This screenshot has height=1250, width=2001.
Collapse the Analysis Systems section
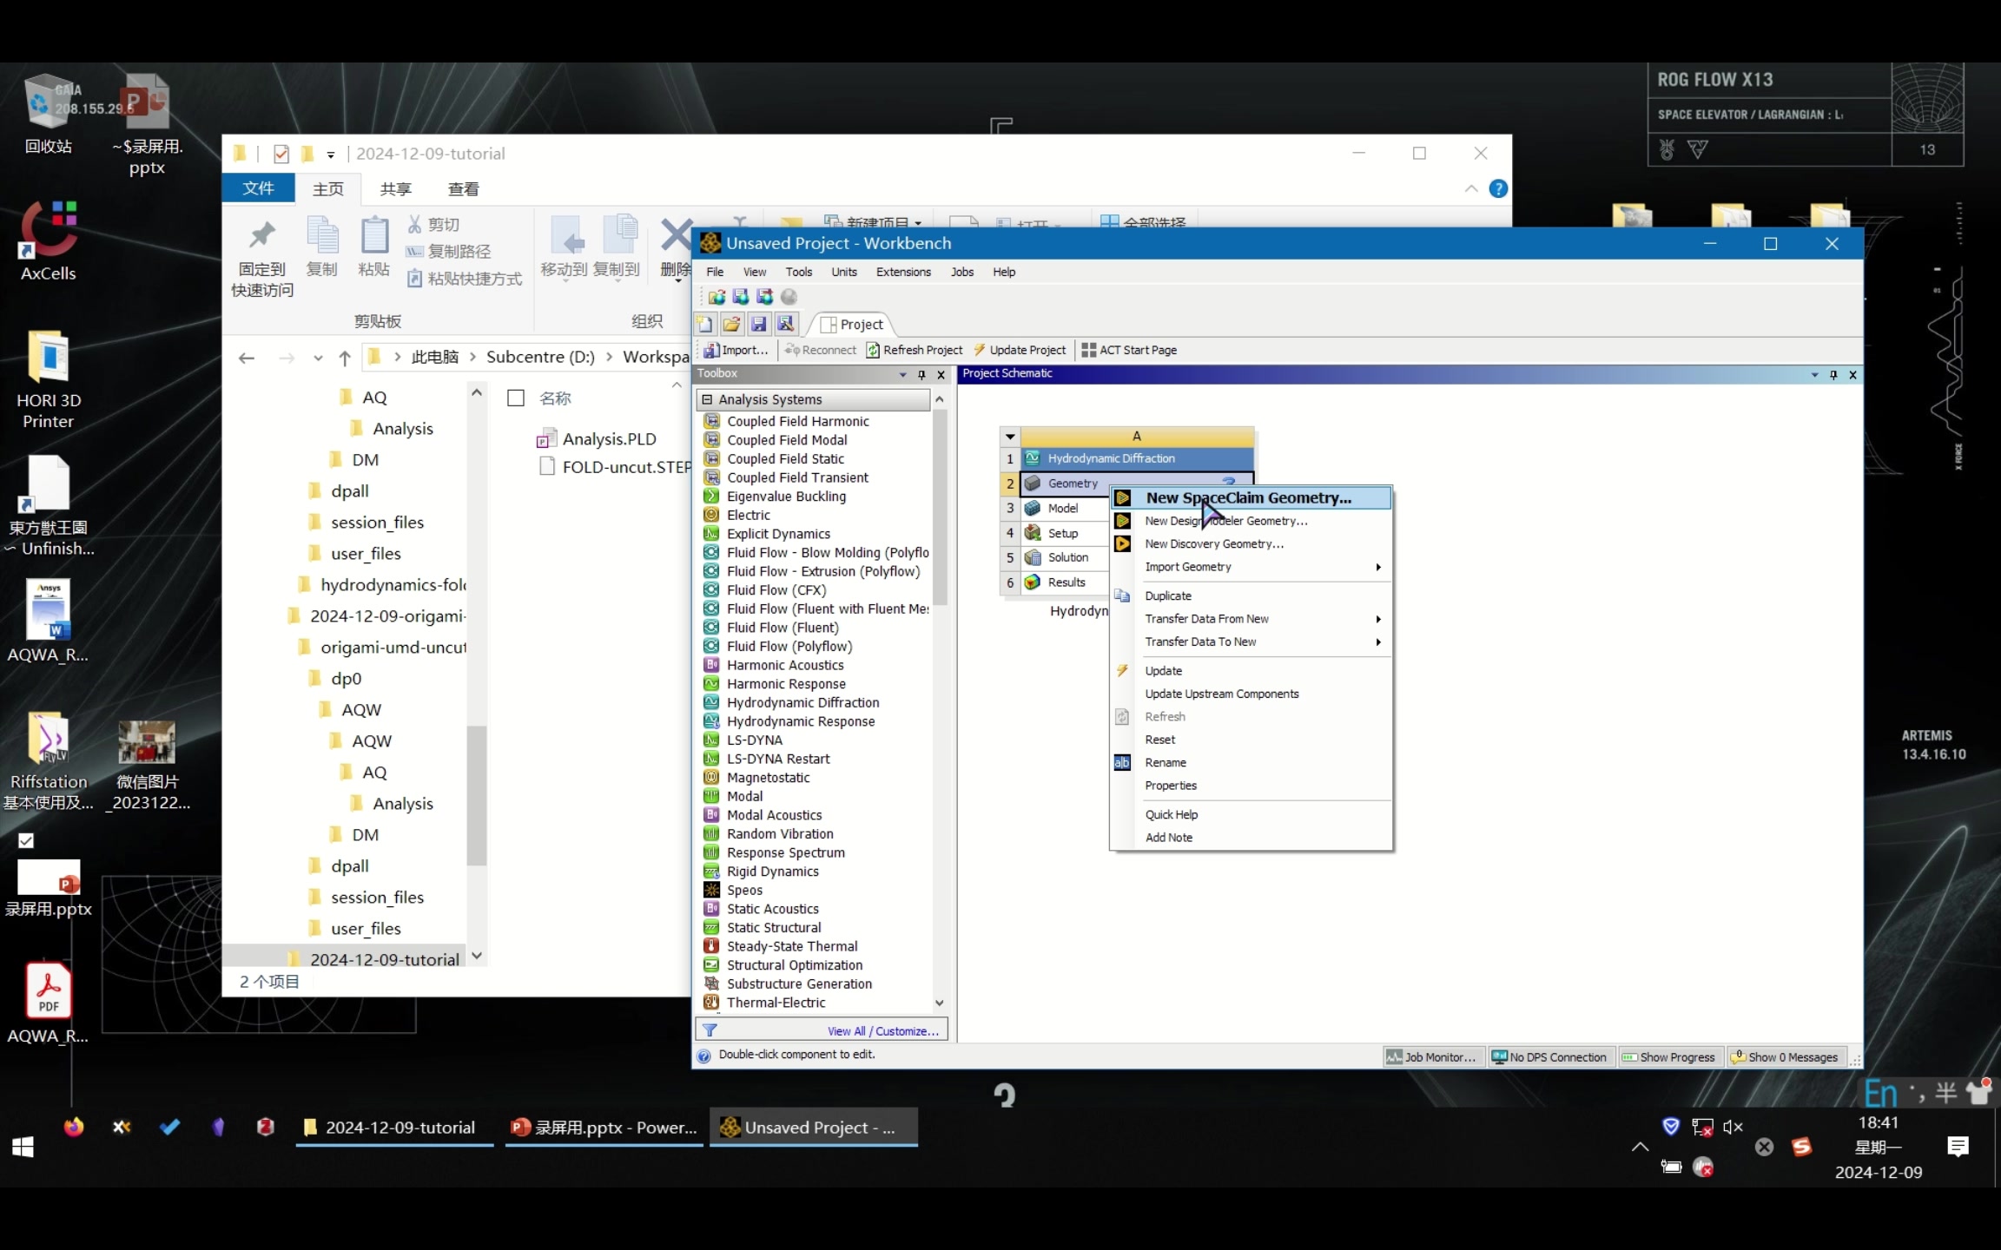click(x=707, y=399)
